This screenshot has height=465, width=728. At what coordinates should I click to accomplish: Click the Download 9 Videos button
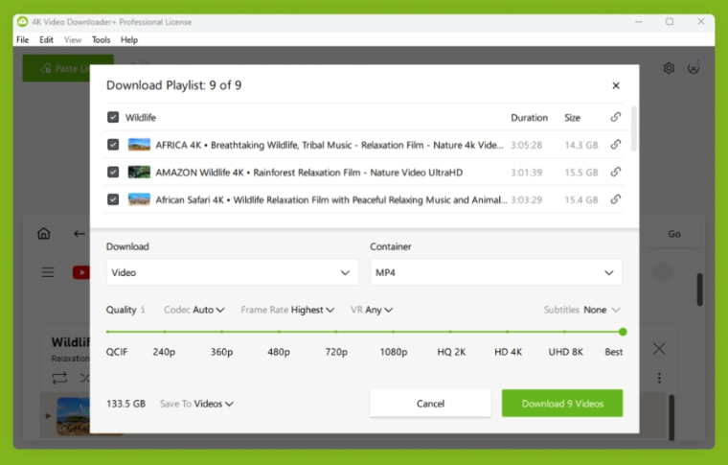pos(562,404)
